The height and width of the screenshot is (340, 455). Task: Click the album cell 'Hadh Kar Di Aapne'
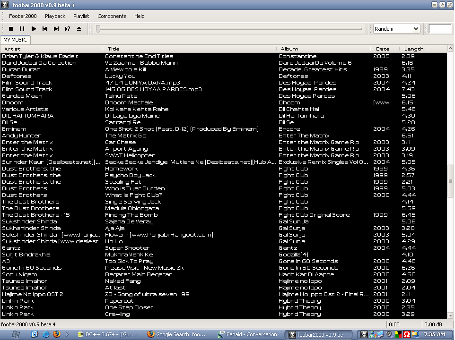(x=306, y=274)
